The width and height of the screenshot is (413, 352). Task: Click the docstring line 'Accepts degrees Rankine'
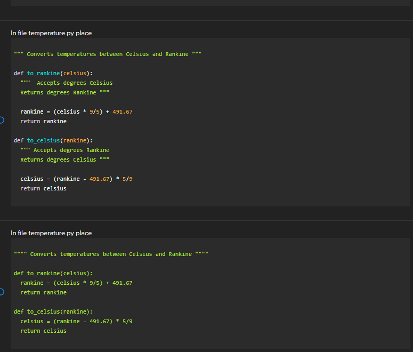click(65, 150)
